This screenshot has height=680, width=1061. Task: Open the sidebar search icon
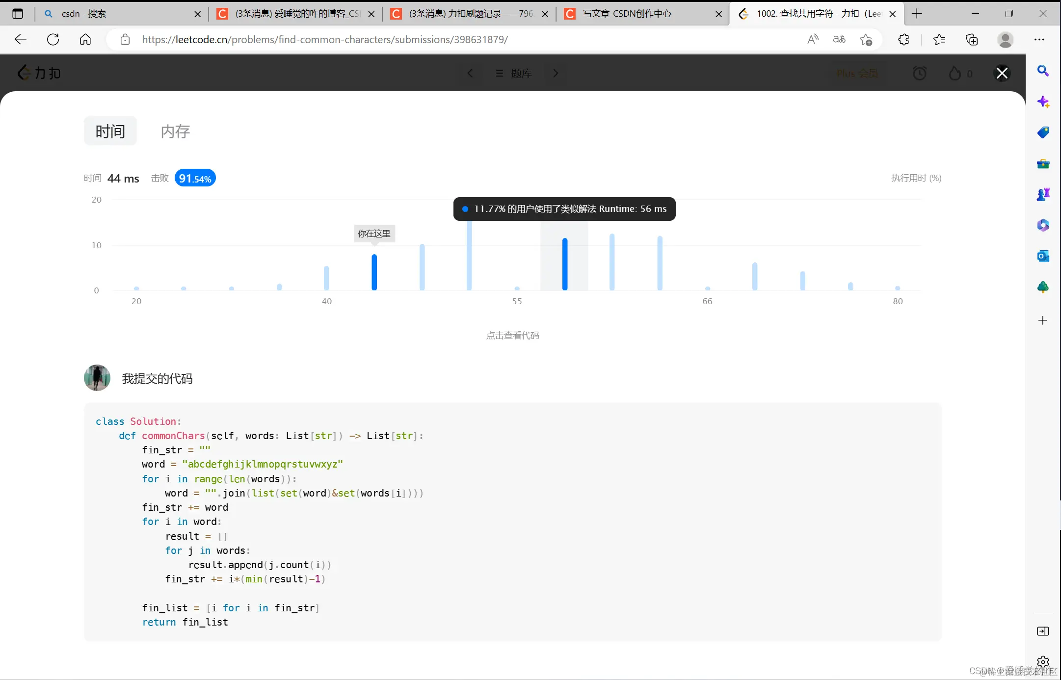1043,71
